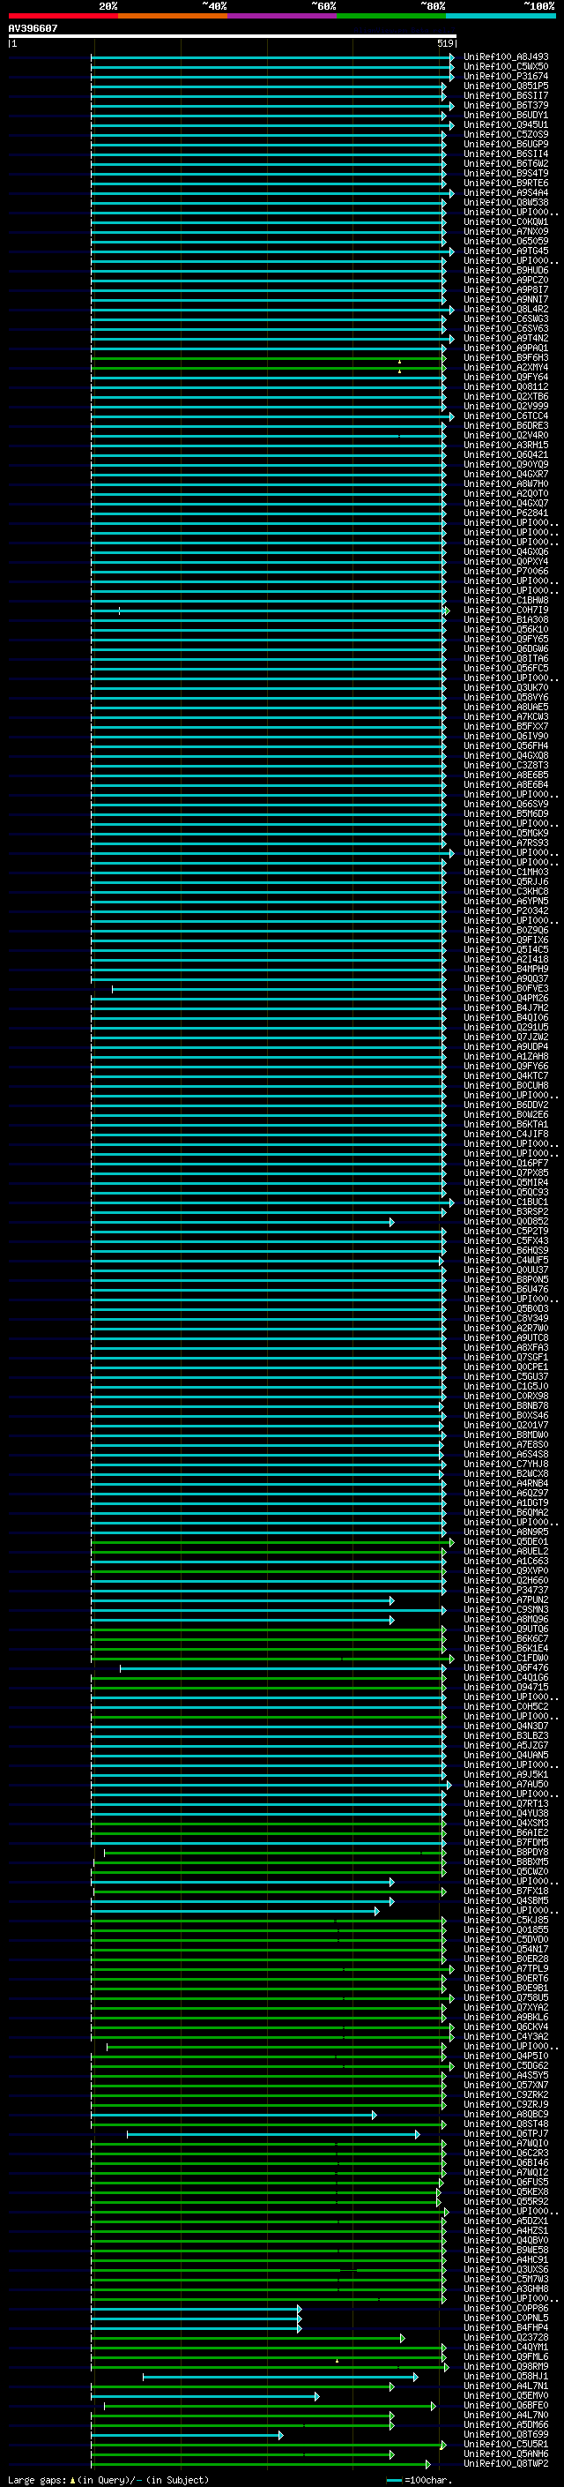Viewport: 564px width, 2487px height.
Task: Click hit label UniRef100_A8QBC9
Action: (x=506, y=2116)
